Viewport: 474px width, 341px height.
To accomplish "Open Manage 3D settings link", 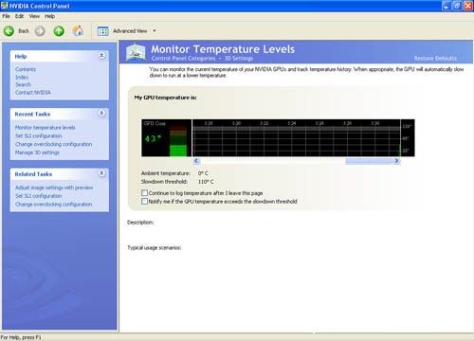I will (x=37, y=153).
